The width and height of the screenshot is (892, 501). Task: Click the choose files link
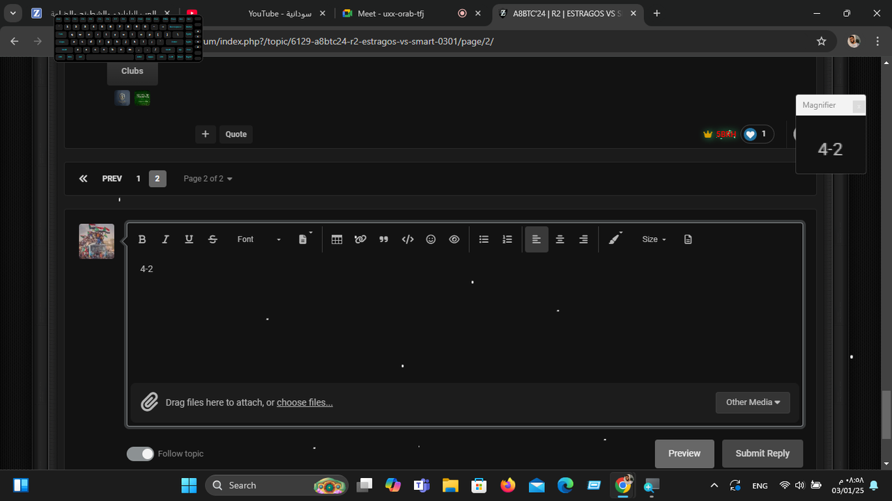[x=305, y=402]
